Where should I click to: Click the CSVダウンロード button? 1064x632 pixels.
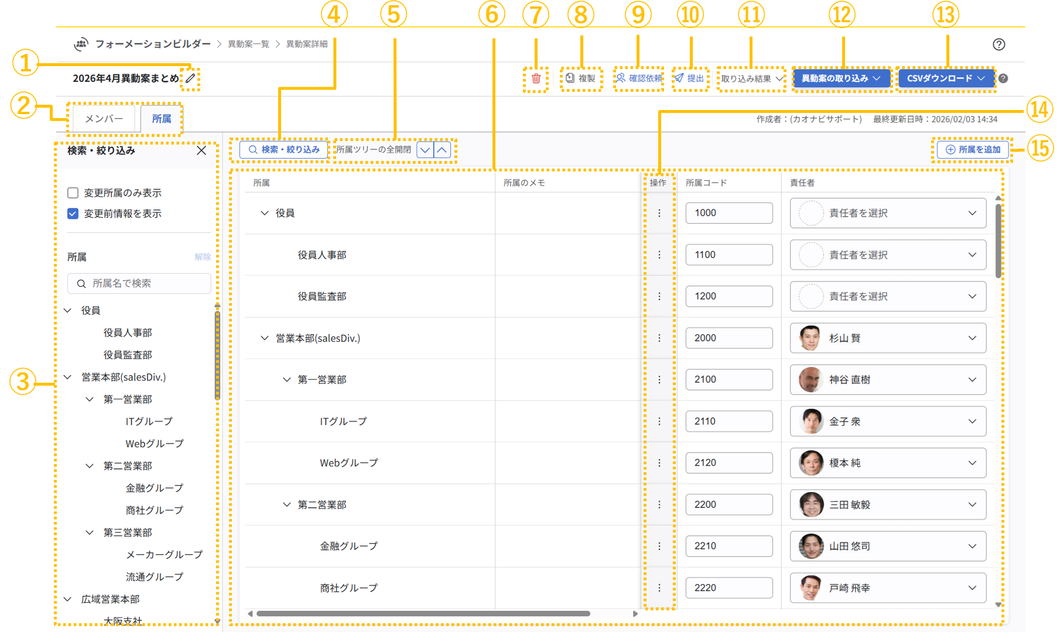pos(945,78)
